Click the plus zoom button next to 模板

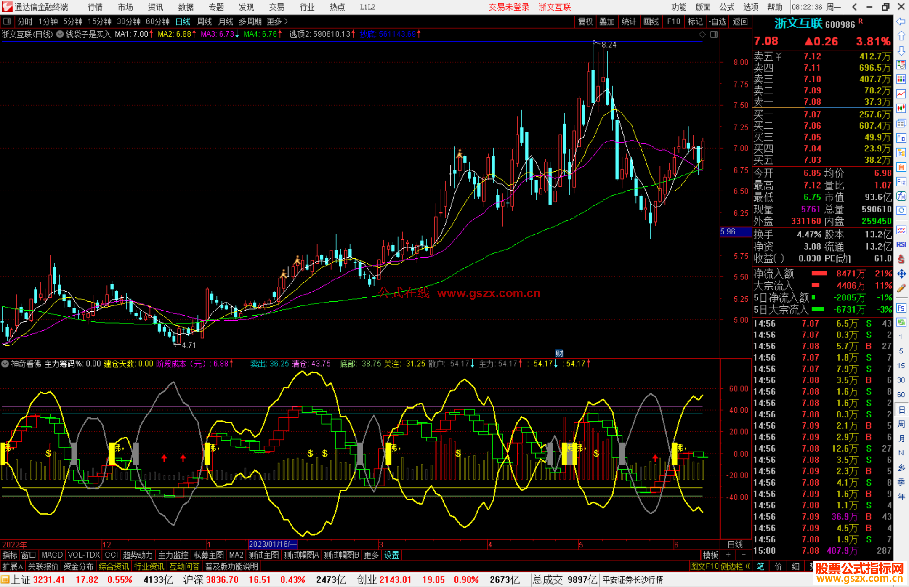[x=728, y=555]
